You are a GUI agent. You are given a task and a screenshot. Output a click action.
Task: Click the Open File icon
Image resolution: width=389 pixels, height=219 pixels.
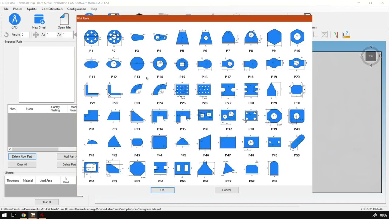click(64, 19)
